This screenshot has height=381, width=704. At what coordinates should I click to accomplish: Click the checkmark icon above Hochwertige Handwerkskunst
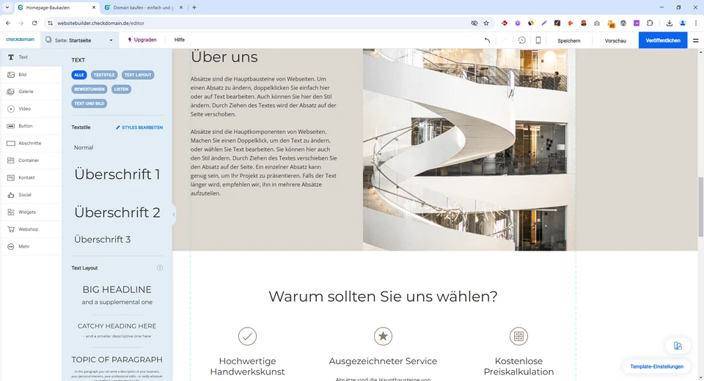pyautogui.click(x=247, y=336)
